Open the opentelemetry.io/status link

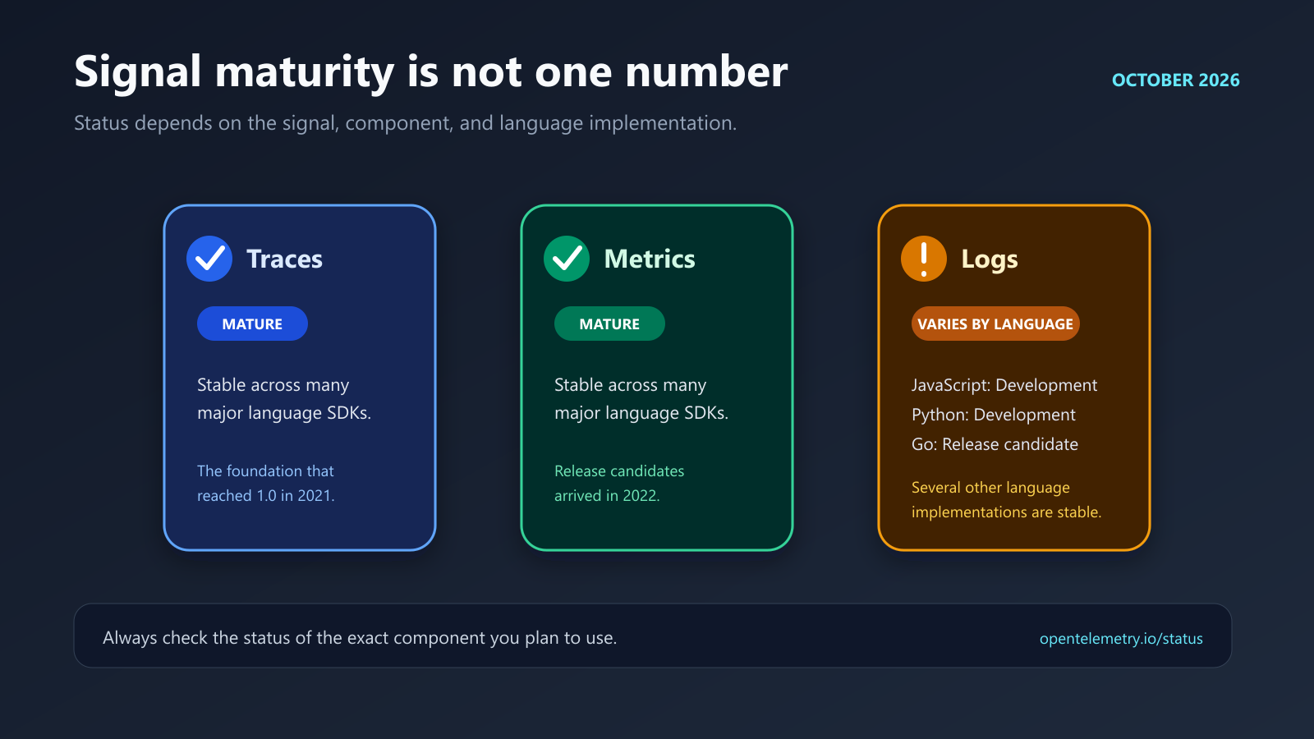point(1121,639)
